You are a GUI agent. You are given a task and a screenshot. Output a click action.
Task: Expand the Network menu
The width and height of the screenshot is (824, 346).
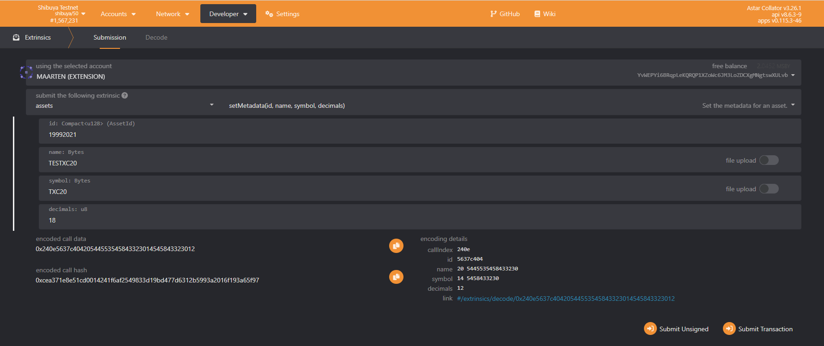coord(173,14)
